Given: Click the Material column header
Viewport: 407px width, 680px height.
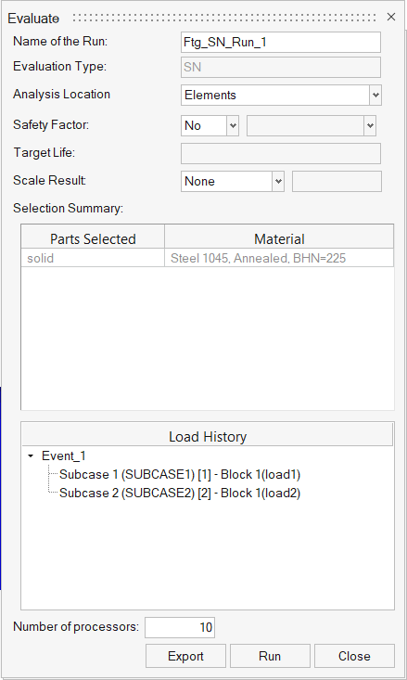Looking at the screenshot, I should click(279, 239).
